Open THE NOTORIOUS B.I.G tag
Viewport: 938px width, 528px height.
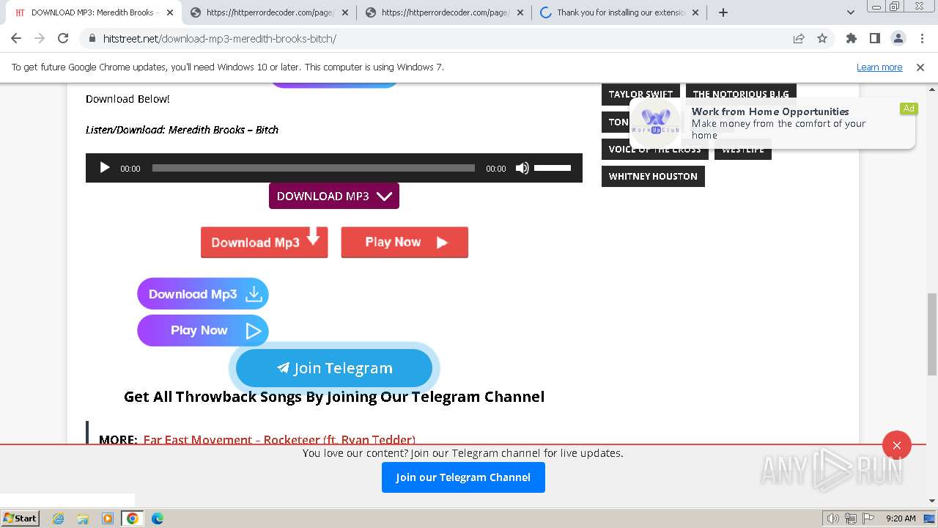pyautogui.click(x=741, y=94)
